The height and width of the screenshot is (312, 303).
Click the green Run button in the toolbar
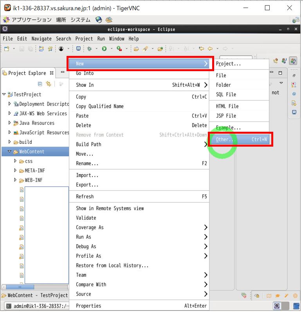104,48
